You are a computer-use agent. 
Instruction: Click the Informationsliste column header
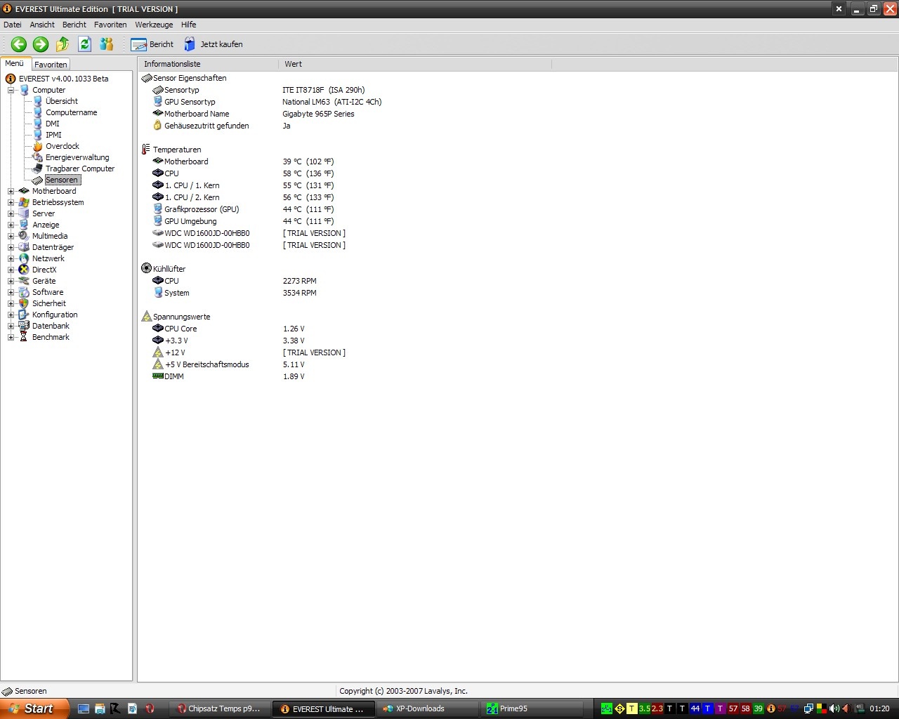[208, 64]
